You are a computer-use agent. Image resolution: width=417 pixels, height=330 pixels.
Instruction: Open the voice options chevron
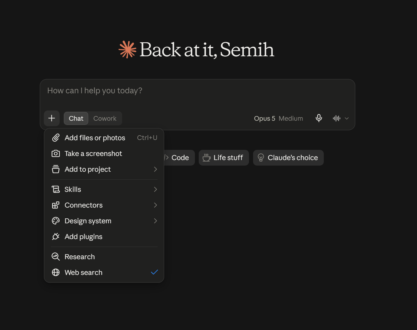[347, 118]
